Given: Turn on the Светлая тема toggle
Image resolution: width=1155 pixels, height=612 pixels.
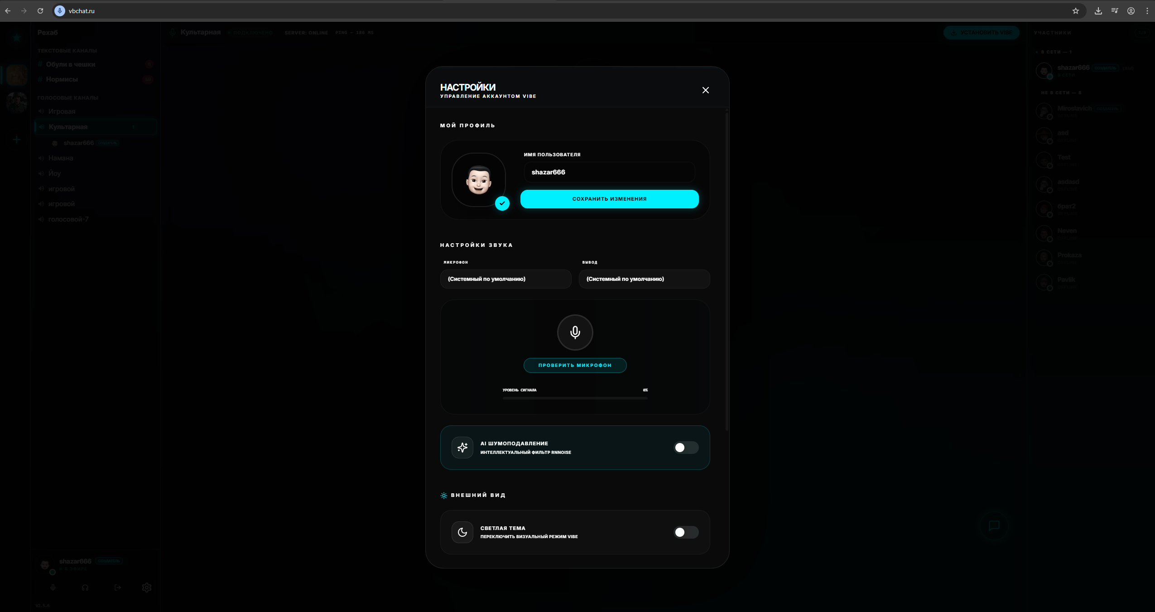Looking at the screenshot, I should (x=686, y=532).
